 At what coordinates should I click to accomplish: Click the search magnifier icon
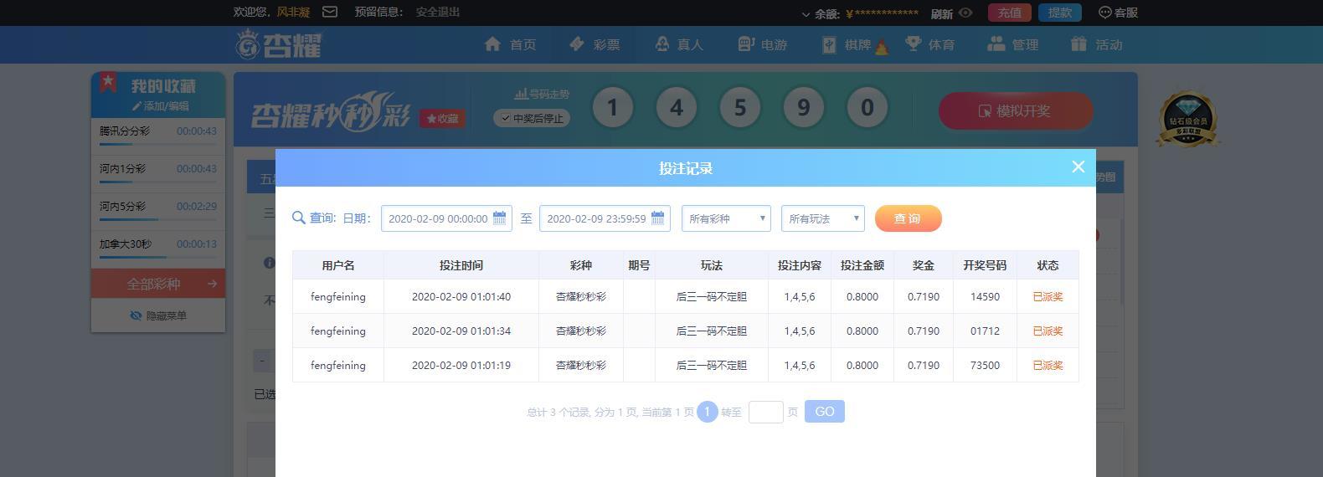pyautogui.click(x=299, y=218)
